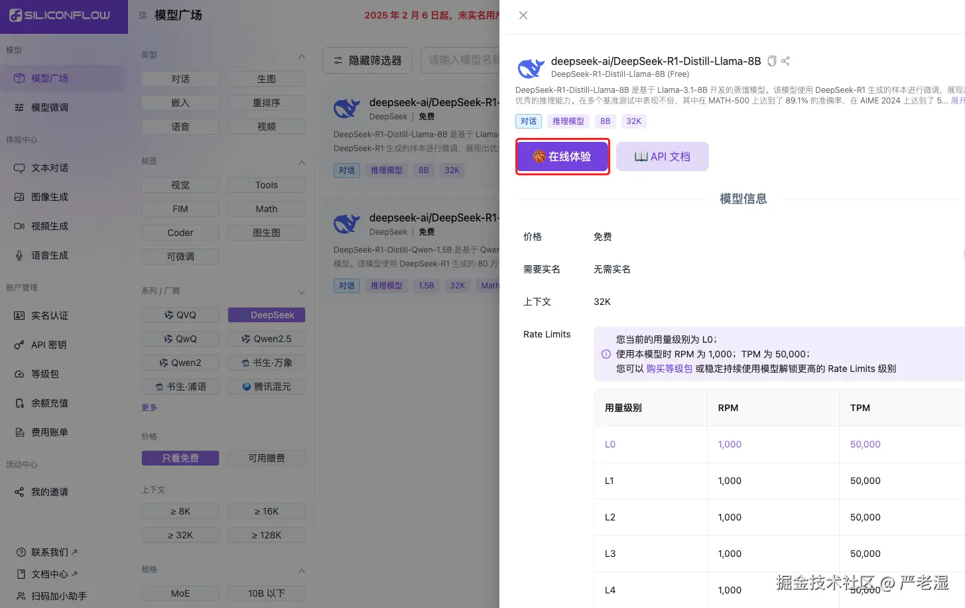
Task: Select the 书生·万象 series filter
Action: [267, 363]
